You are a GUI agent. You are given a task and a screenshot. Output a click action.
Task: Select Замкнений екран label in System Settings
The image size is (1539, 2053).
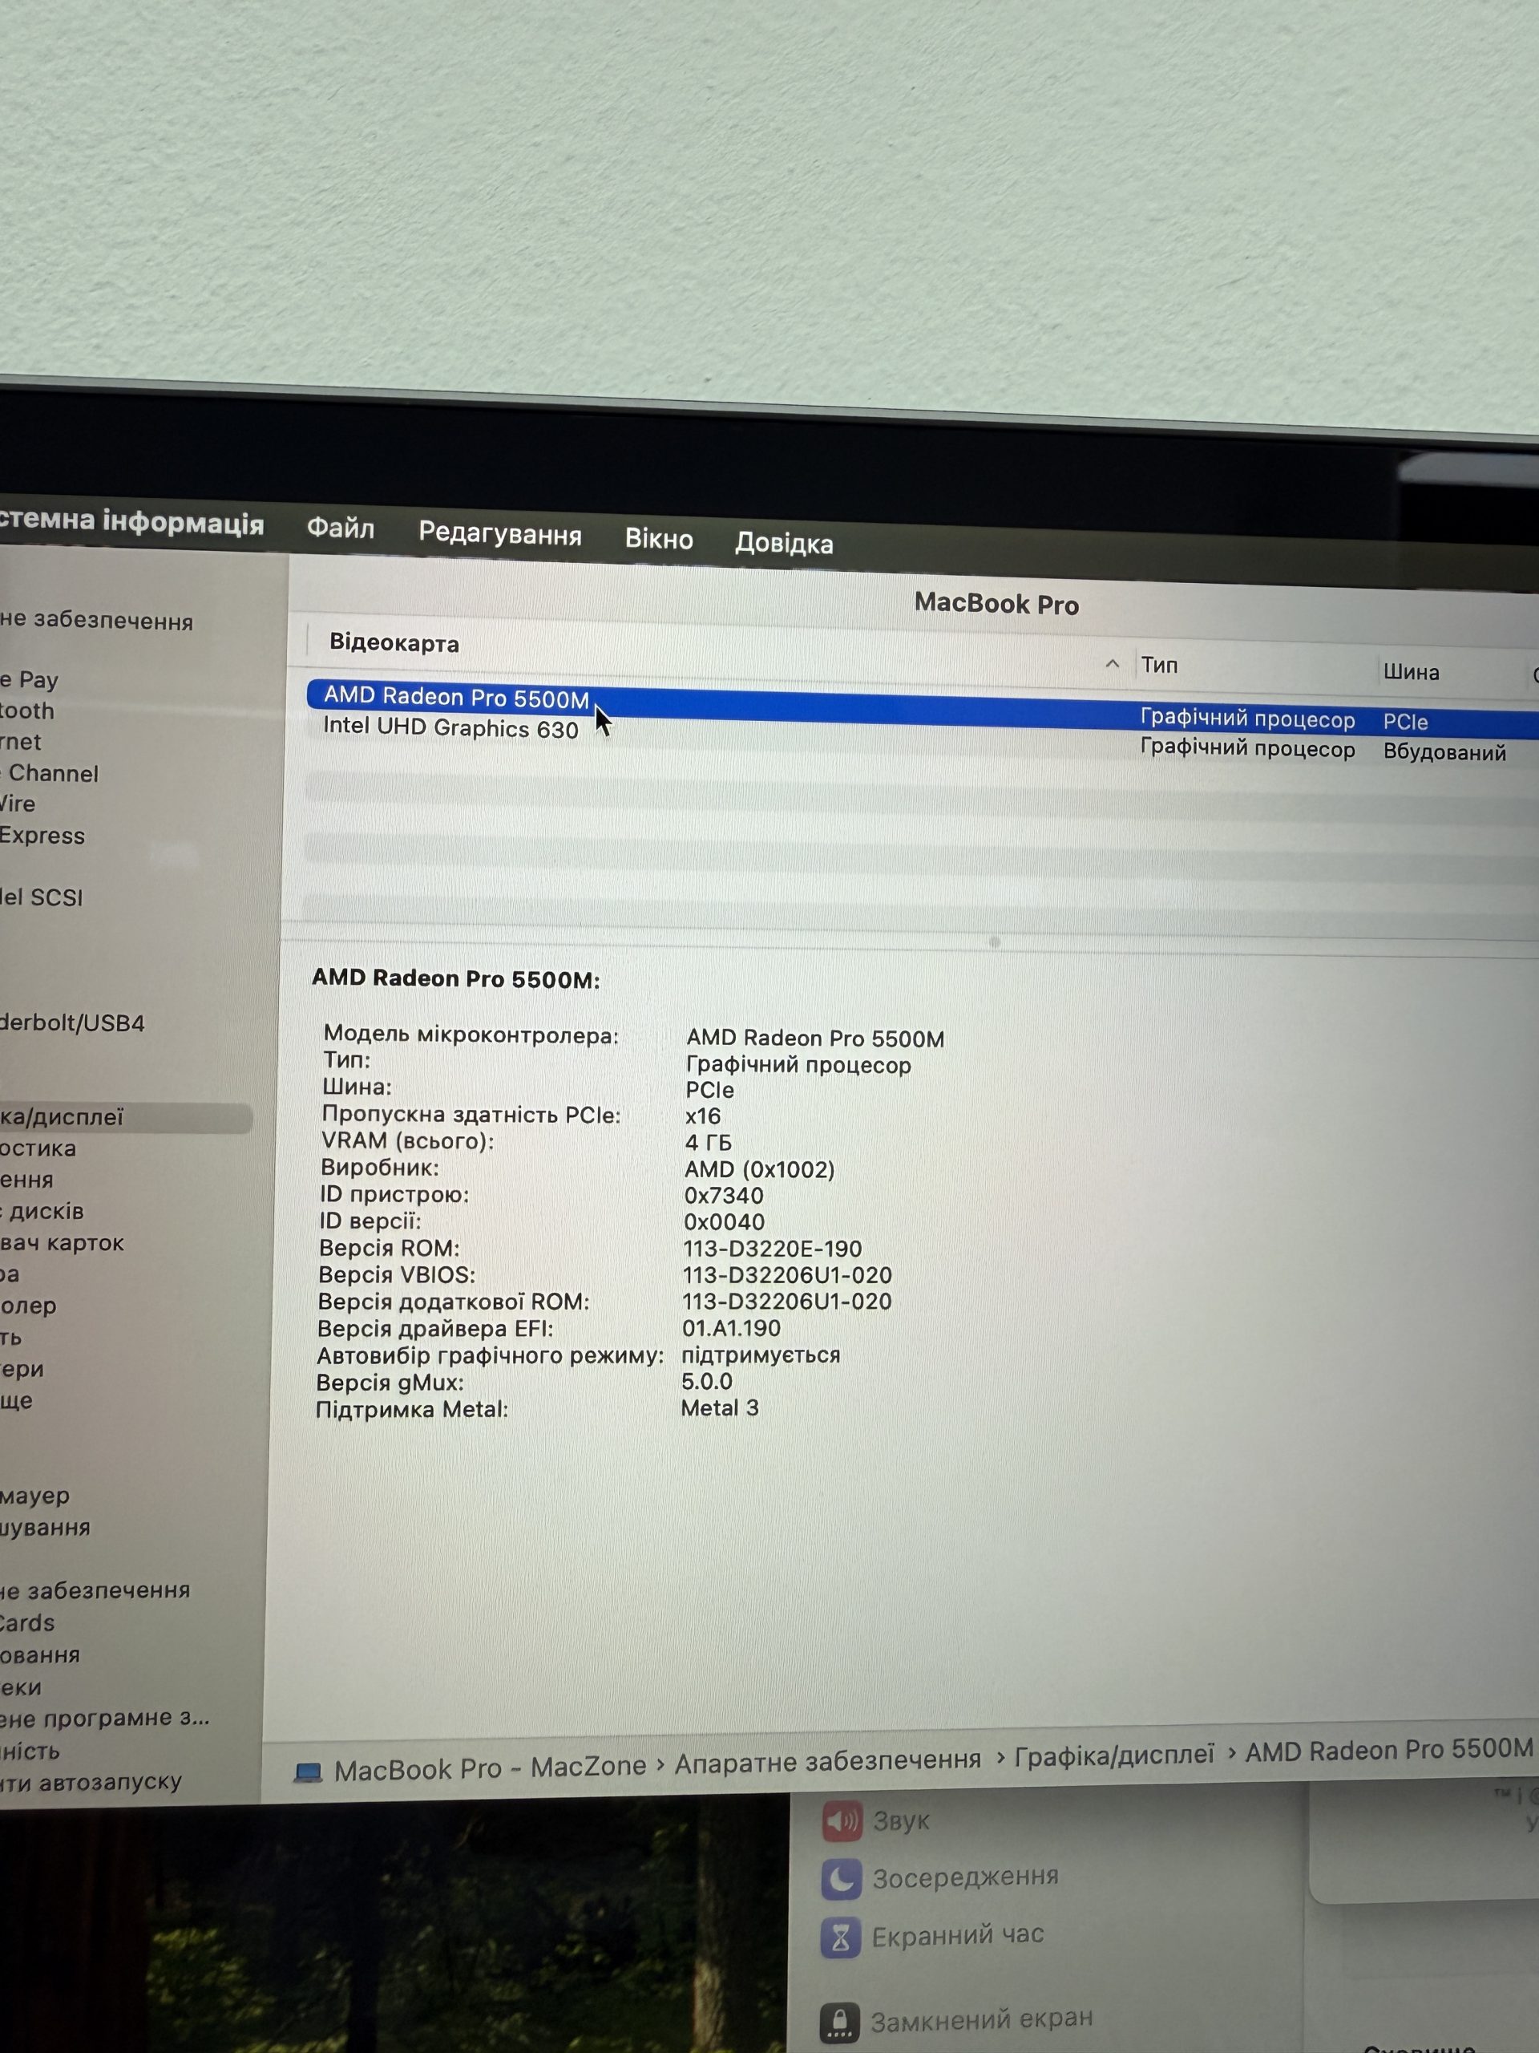[x=981, y=2019]
